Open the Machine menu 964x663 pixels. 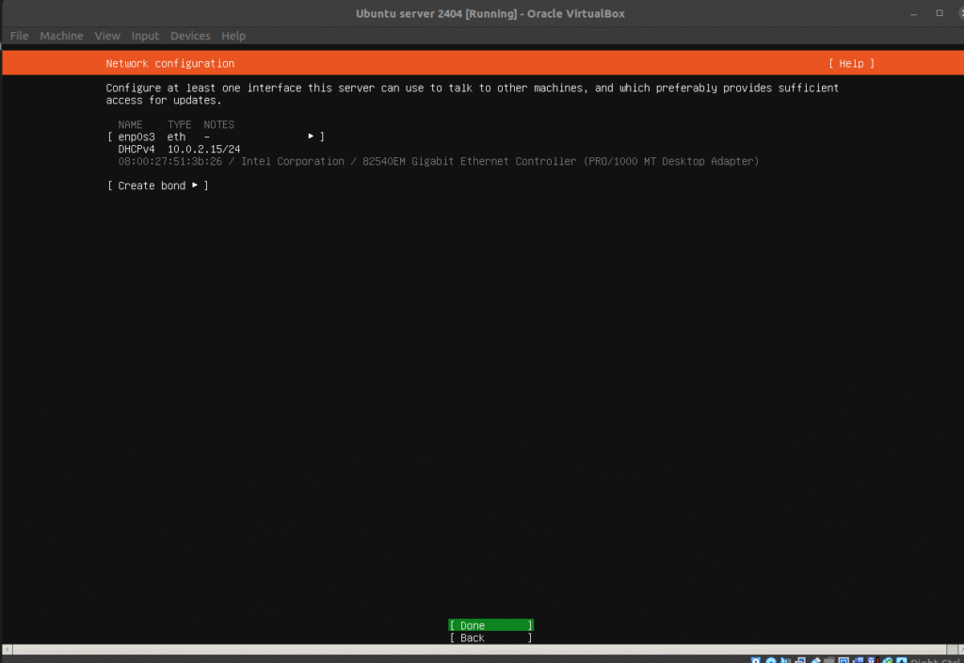(61, 36)
